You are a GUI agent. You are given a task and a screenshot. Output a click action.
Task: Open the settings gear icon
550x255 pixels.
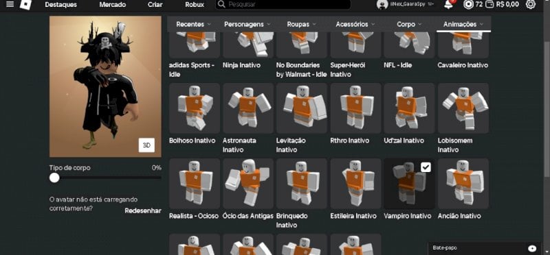[x=531, y=4]
